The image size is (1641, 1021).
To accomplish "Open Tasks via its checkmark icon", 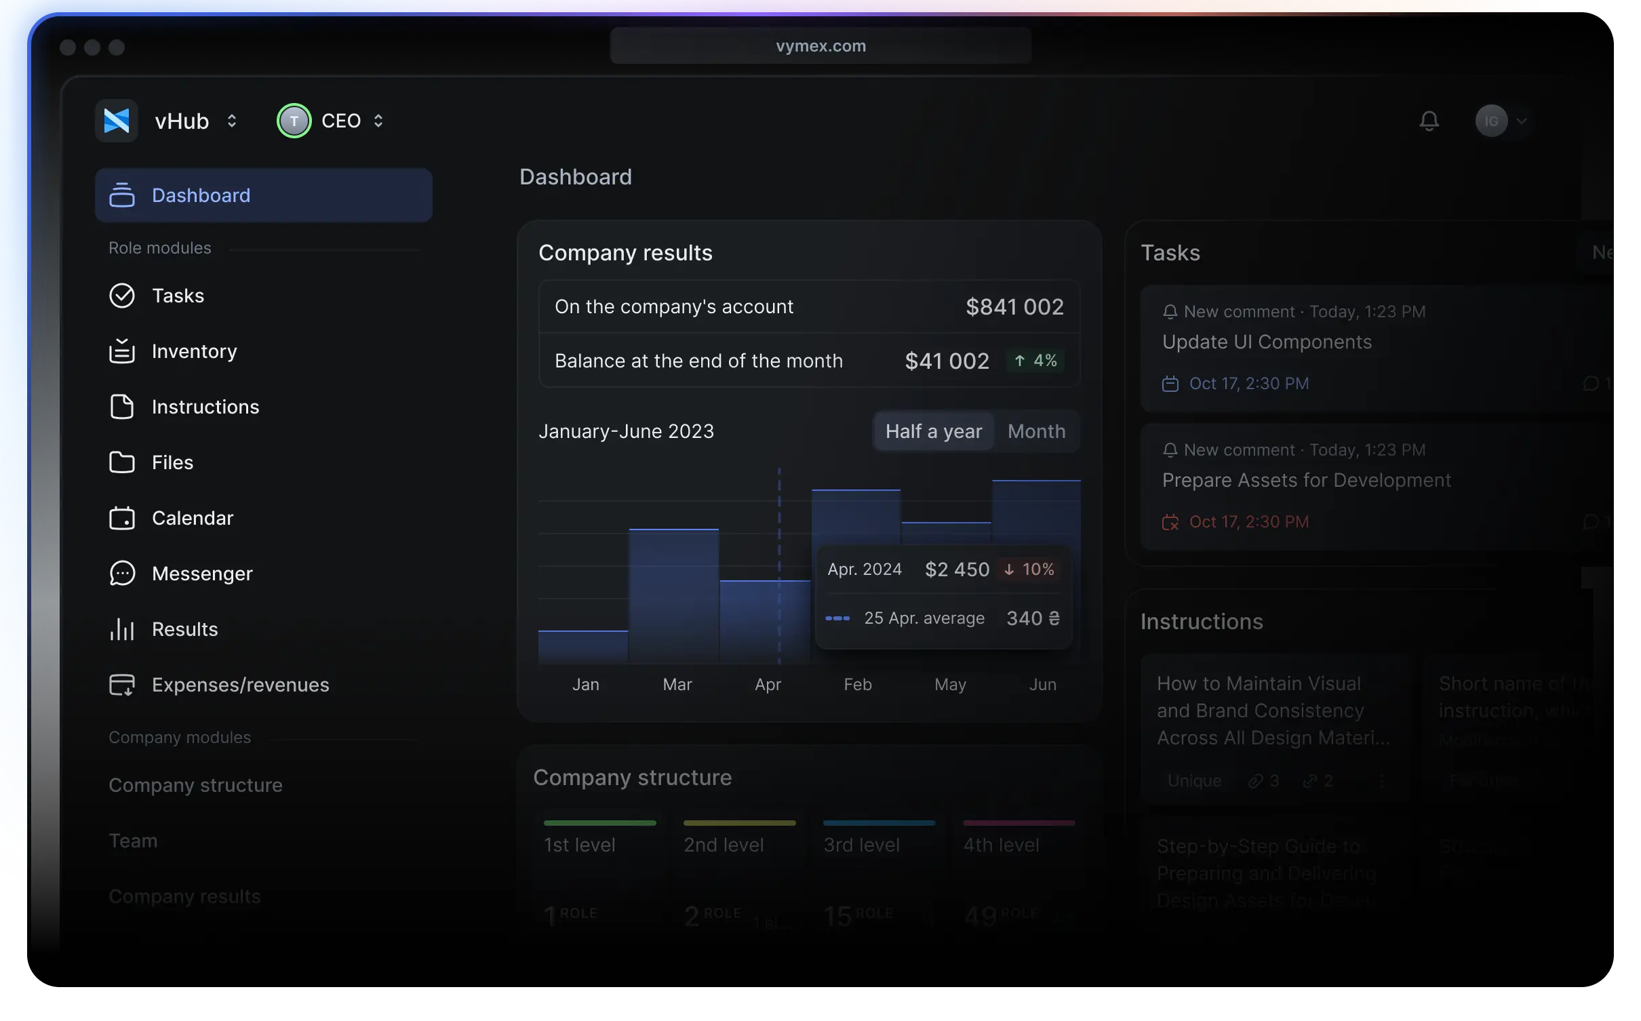I will coord(122,296).
